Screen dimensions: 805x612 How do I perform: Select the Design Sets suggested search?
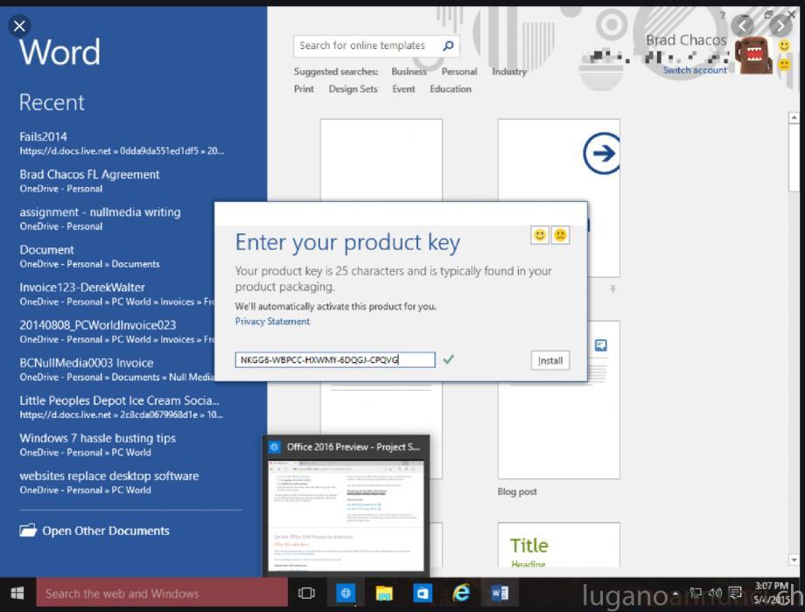click(x=353, y=89)
